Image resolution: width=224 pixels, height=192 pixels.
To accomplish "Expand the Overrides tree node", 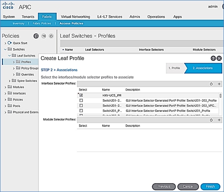I will 14,75.
